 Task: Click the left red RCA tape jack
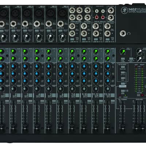coord(97,18)
